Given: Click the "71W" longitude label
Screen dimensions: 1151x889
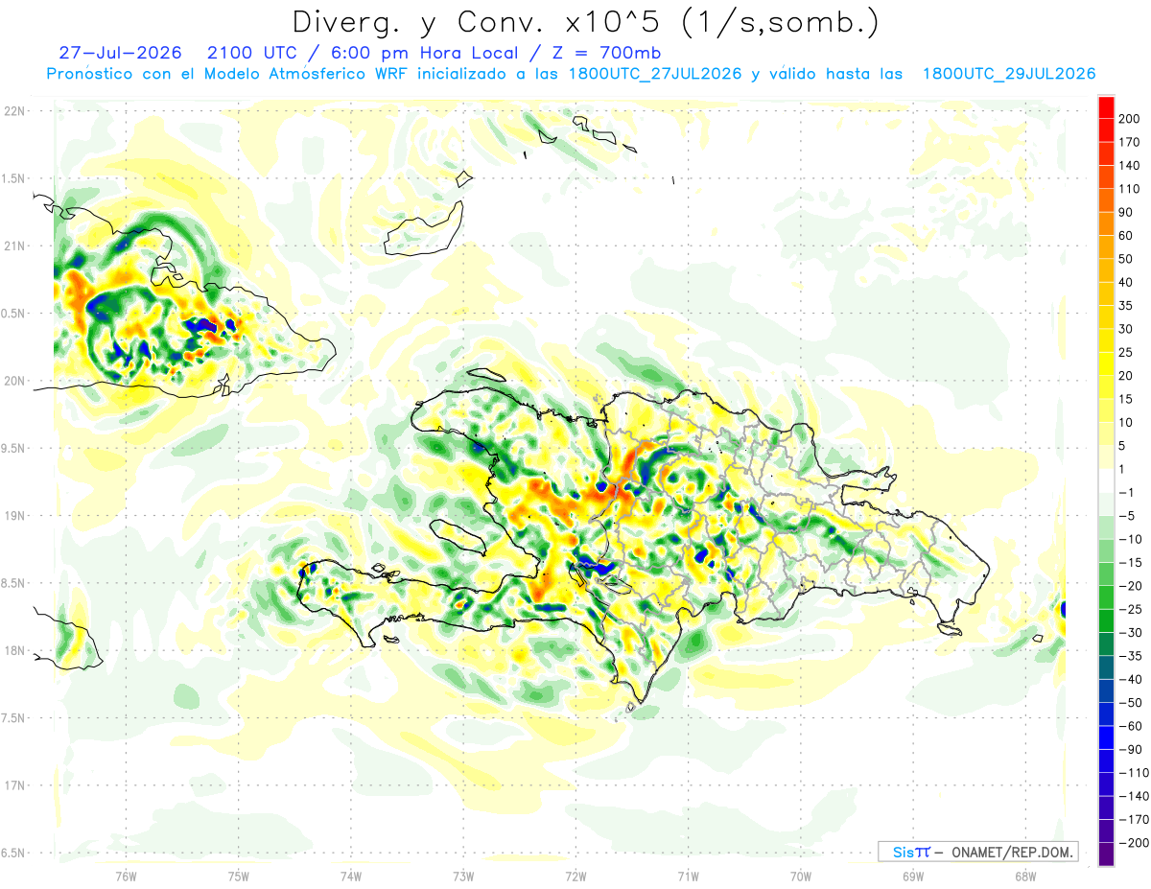Looking at the screenshot, I should tap(688, 876).
